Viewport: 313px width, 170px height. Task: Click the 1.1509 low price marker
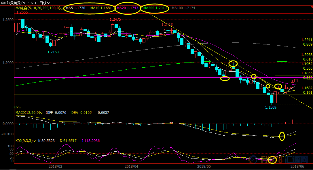click(271, 108)
